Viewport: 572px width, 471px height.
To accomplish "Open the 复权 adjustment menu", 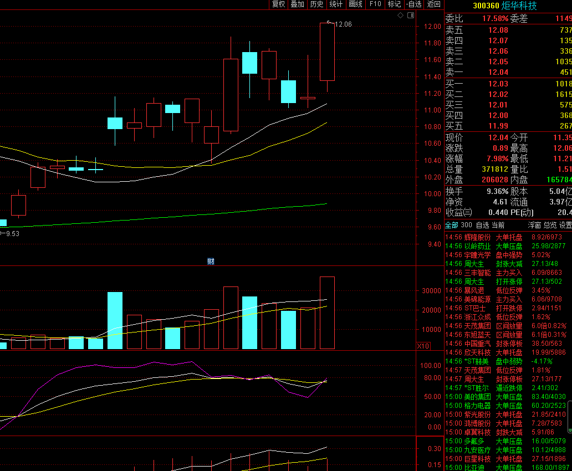I will pyautogui.click(x=278, y=4).
